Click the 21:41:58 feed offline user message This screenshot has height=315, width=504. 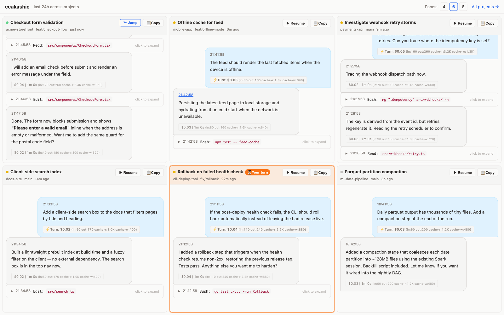point(268,68)
